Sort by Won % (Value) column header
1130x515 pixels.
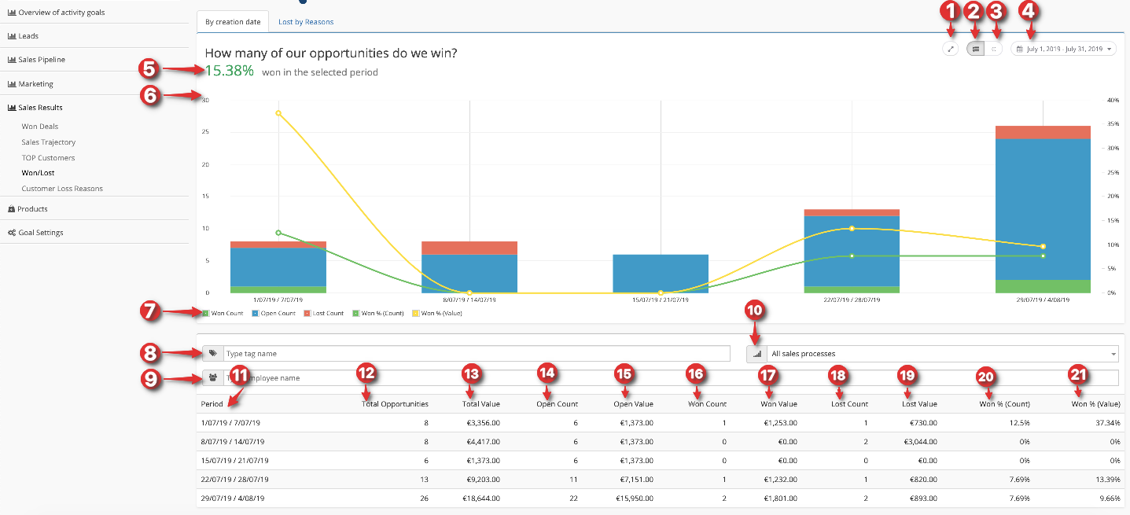(1095, 404)
